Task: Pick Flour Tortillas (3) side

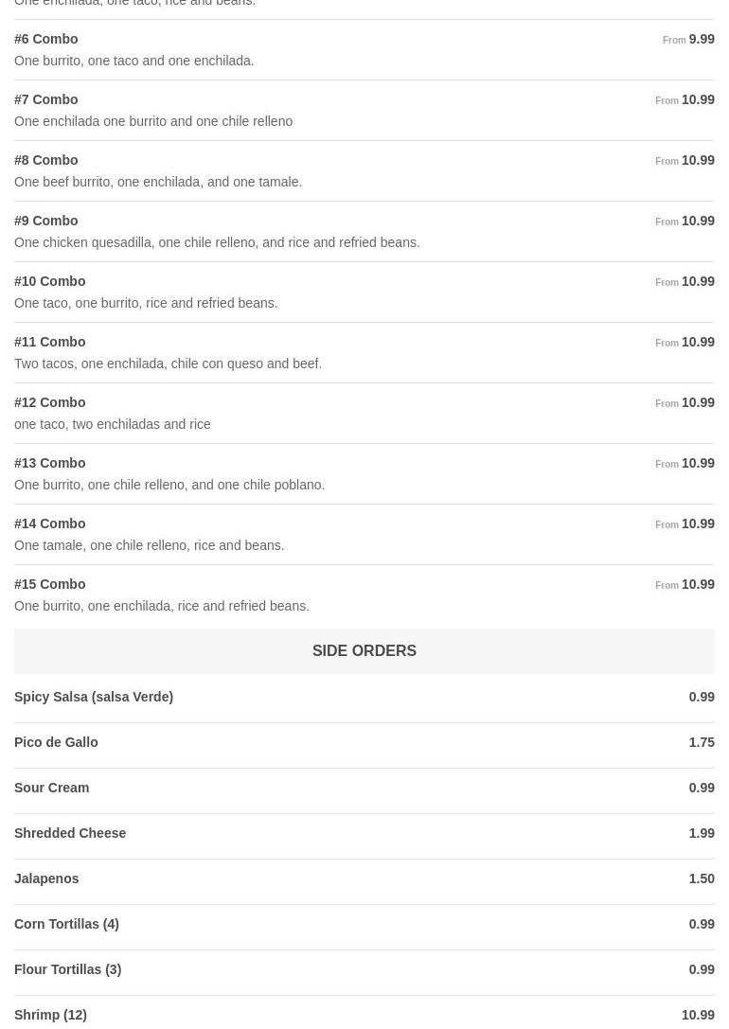Action: coord(68,970)
